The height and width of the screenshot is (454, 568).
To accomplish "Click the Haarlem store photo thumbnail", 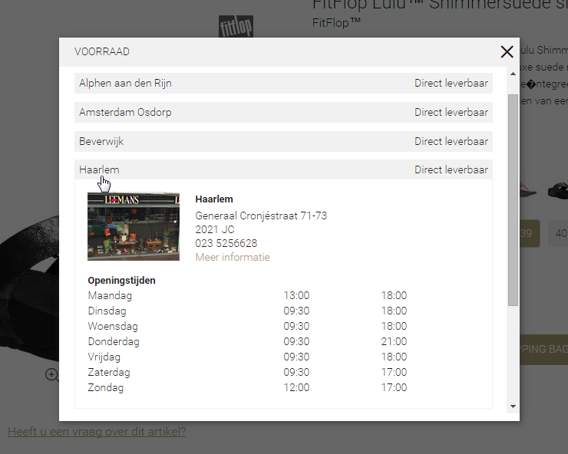I will pyautogui.click(x=134, y=226).
